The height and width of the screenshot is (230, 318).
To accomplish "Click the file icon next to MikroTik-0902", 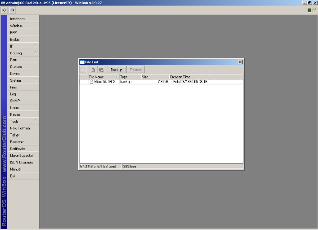I will pos(91,82).
